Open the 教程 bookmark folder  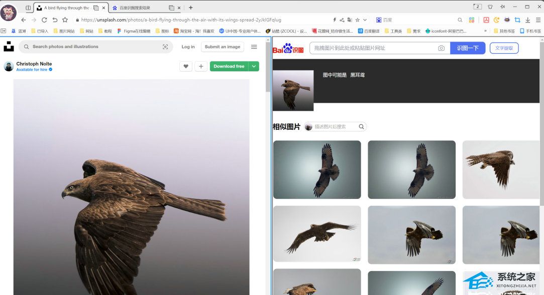pos(105,31)
